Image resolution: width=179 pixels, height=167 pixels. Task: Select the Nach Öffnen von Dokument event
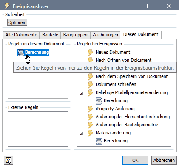click(123, 60)
